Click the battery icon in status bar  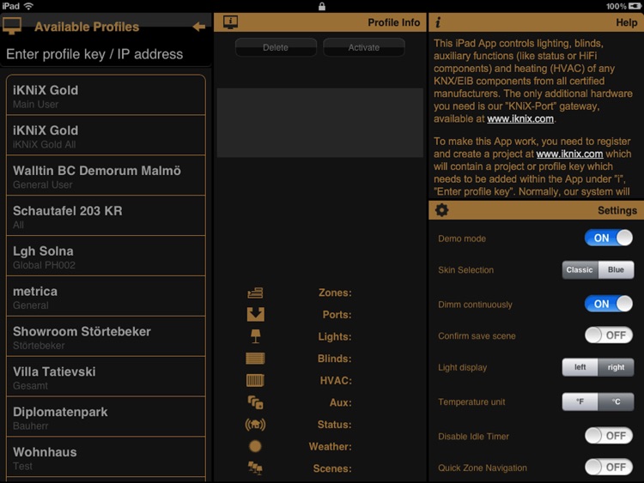coord(635,6)
